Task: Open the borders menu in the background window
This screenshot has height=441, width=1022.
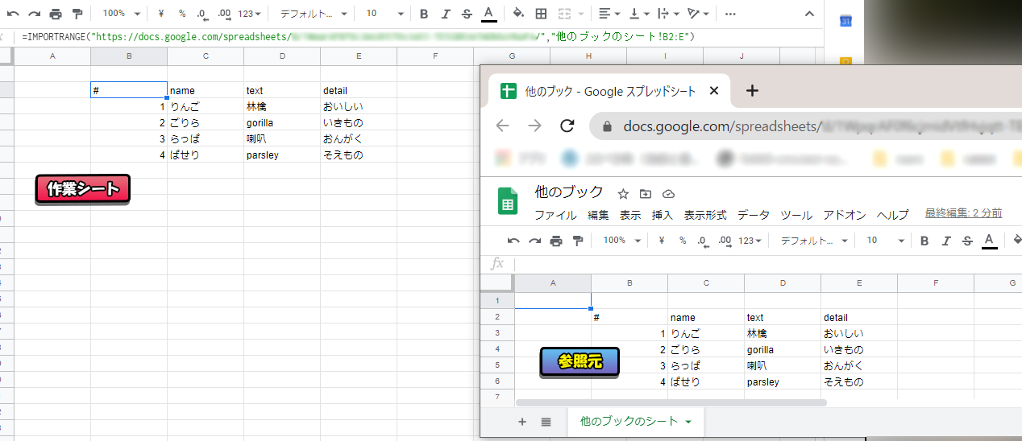Action: [x=541, y=14]
